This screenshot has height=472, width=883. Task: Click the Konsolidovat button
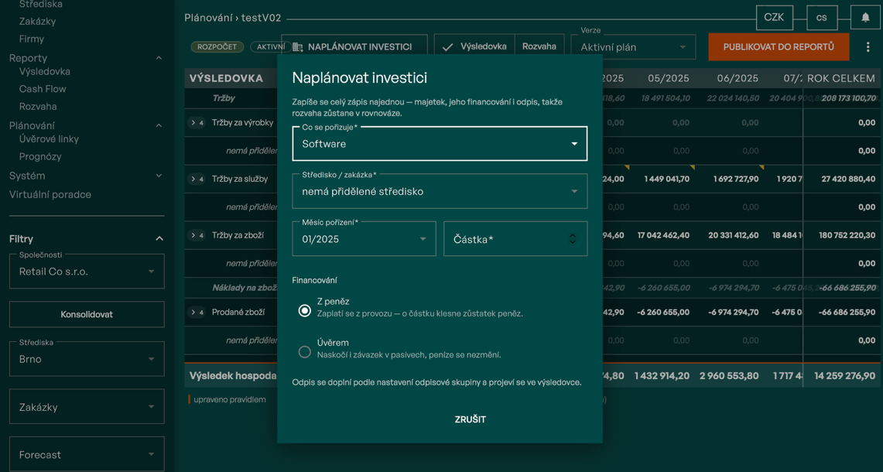[87, 314]
